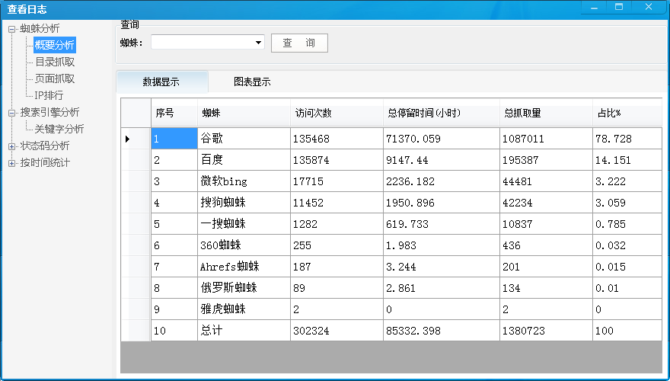The height and width of the screenshot is (381, 670).
Task: Click the value 135874 in 百度 row
Action: 337,160
